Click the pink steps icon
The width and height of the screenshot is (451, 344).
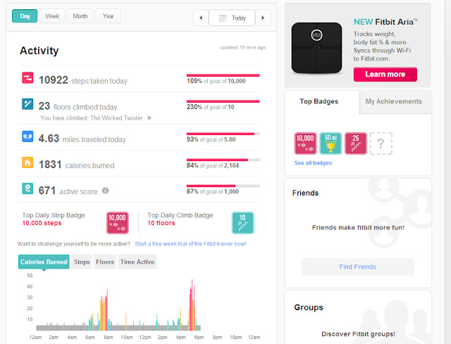click(x=27, y=78)
